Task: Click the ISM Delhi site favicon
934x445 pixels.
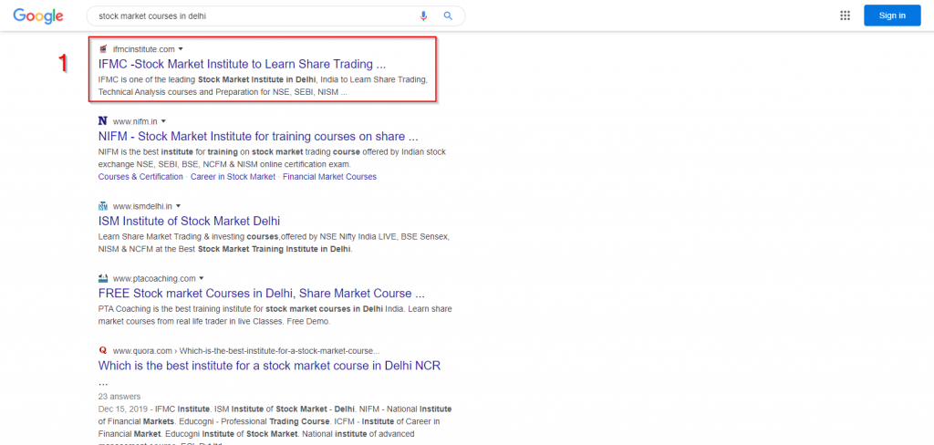Action: tap(102, 206)
